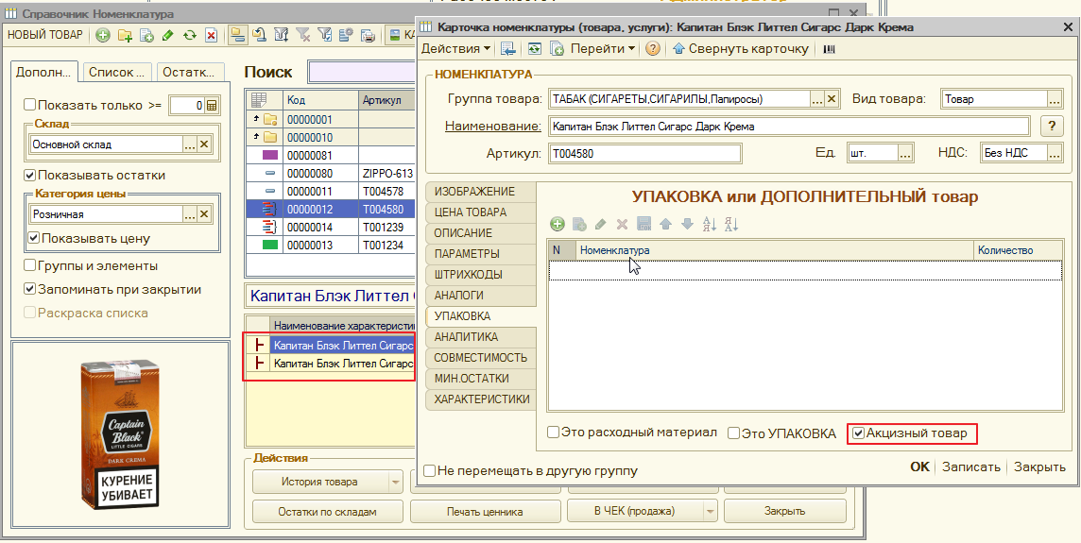Uncheck 'Показывать остатки' checkbox
The height and width of the screenshot is (543, 1081).
29,175
